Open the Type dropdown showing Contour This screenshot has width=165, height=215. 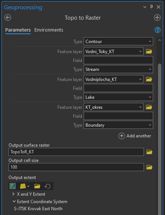coord(118,42)
